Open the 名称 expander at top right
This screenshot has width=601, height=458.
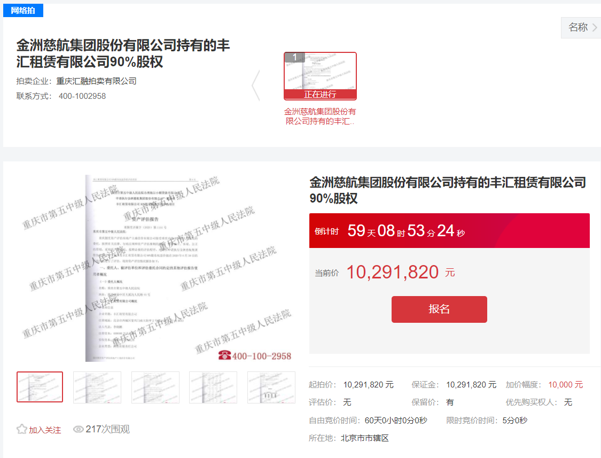click(581, 28)
